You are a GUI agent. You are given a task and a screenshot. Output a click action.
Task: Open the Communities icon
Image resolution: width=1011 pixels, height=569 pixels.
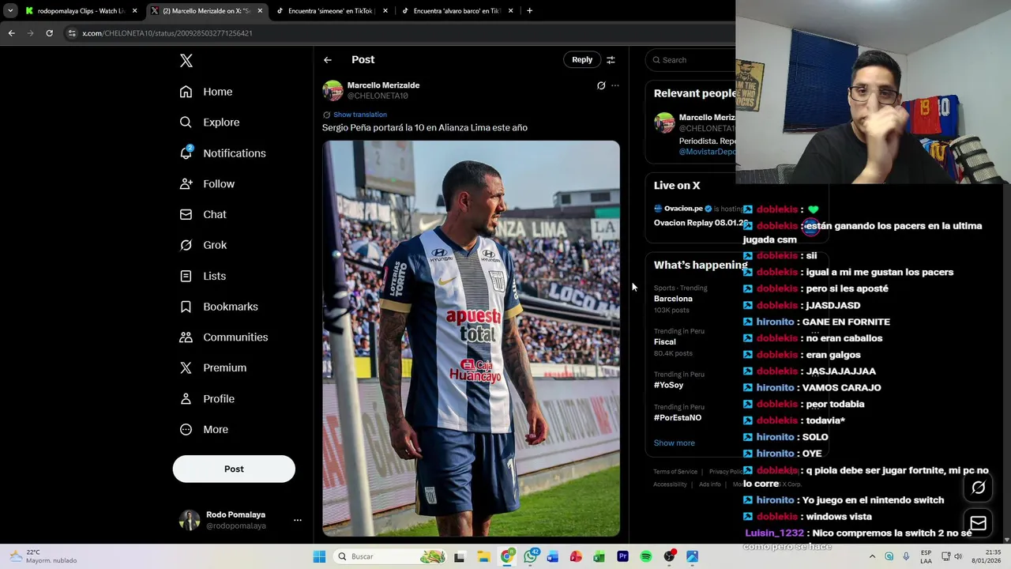(x=186, y=337)
